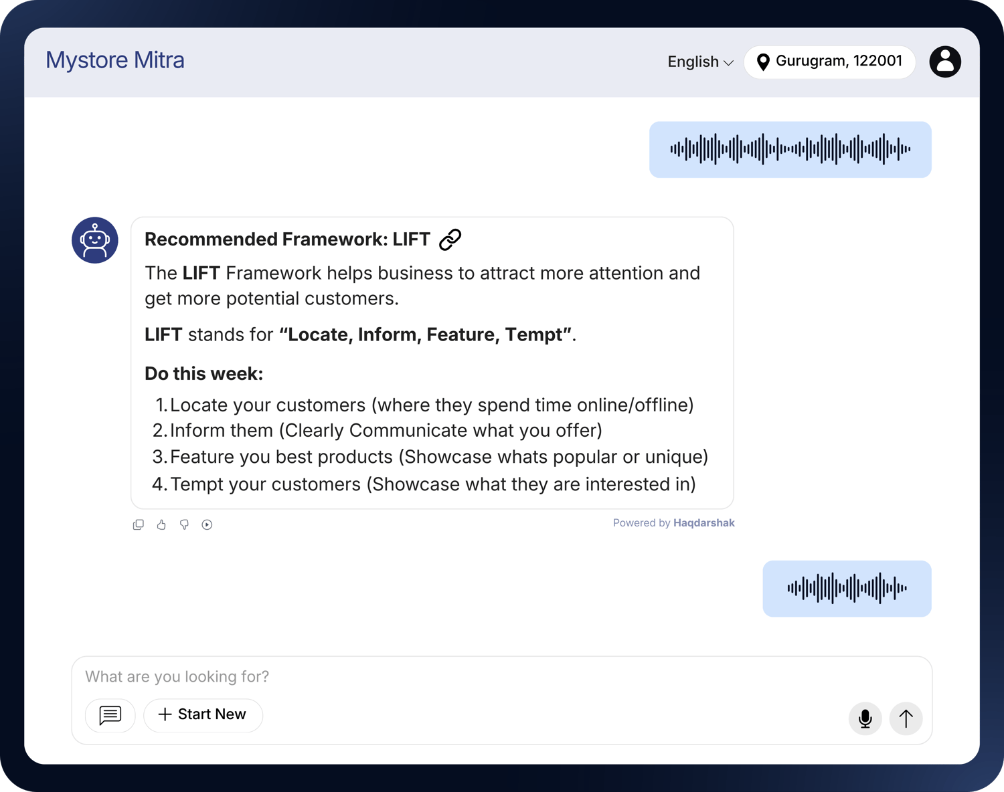The image size is (1004, 792).
Task: Play the latest short voice message
Action: (847, 589)
